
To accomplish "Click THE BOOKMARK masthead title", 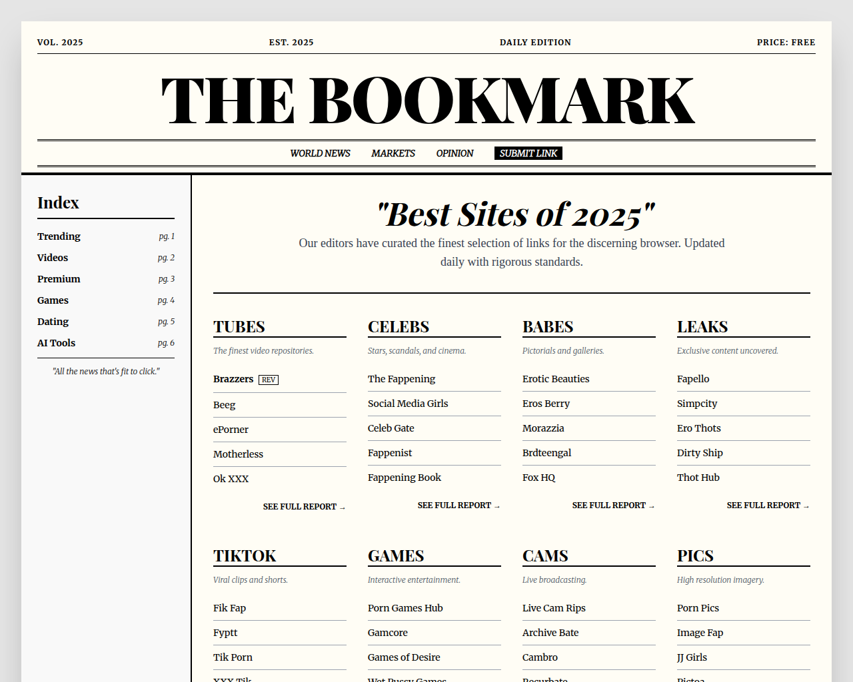I will (x=426, y=100).
